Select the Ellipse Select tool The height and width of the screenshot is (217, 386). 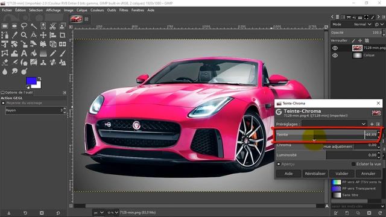[x=14, y=26]
